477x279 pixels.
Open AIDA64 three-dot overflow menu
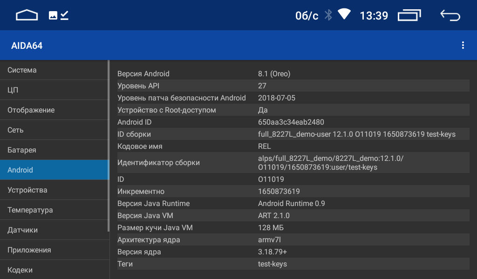(463, 45)
